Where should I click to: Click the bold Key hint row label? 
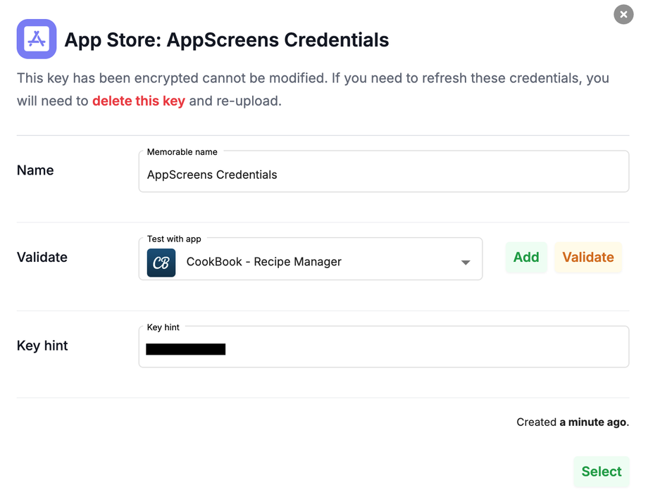[42, 346]
